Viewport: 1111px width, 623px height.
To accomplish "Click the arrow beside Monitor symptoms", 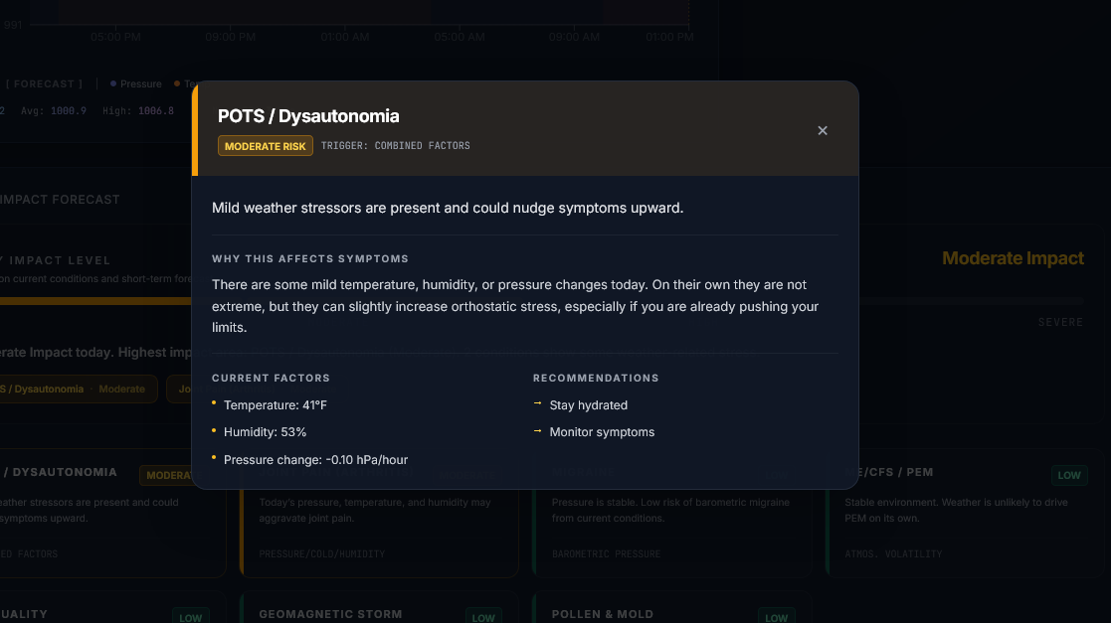I will [x=538, y=431].
